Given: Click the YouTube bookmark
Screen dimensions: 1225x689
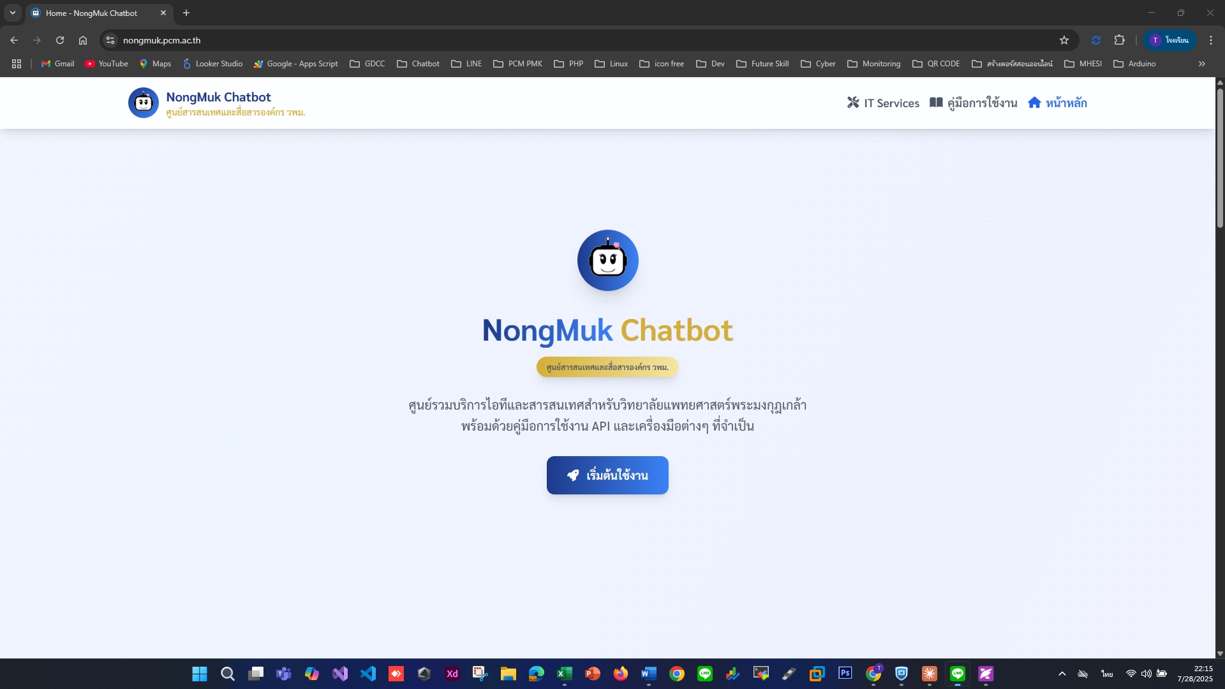Looking at the screenshot, I should click(107, 64).
